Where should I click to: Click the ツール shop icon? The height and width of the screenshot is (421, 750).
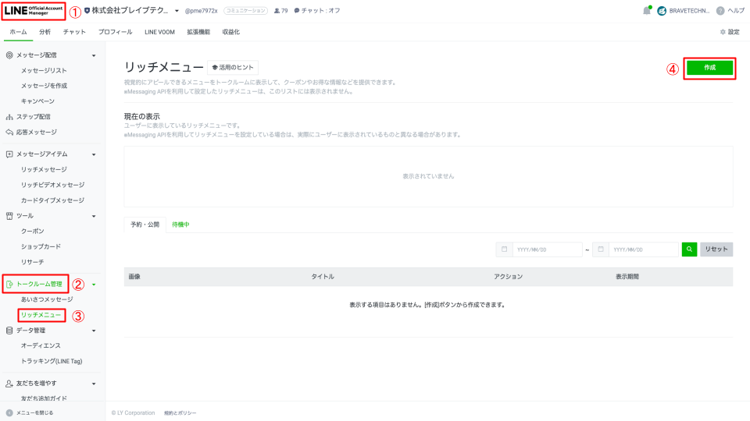click(x=9, y=216)
